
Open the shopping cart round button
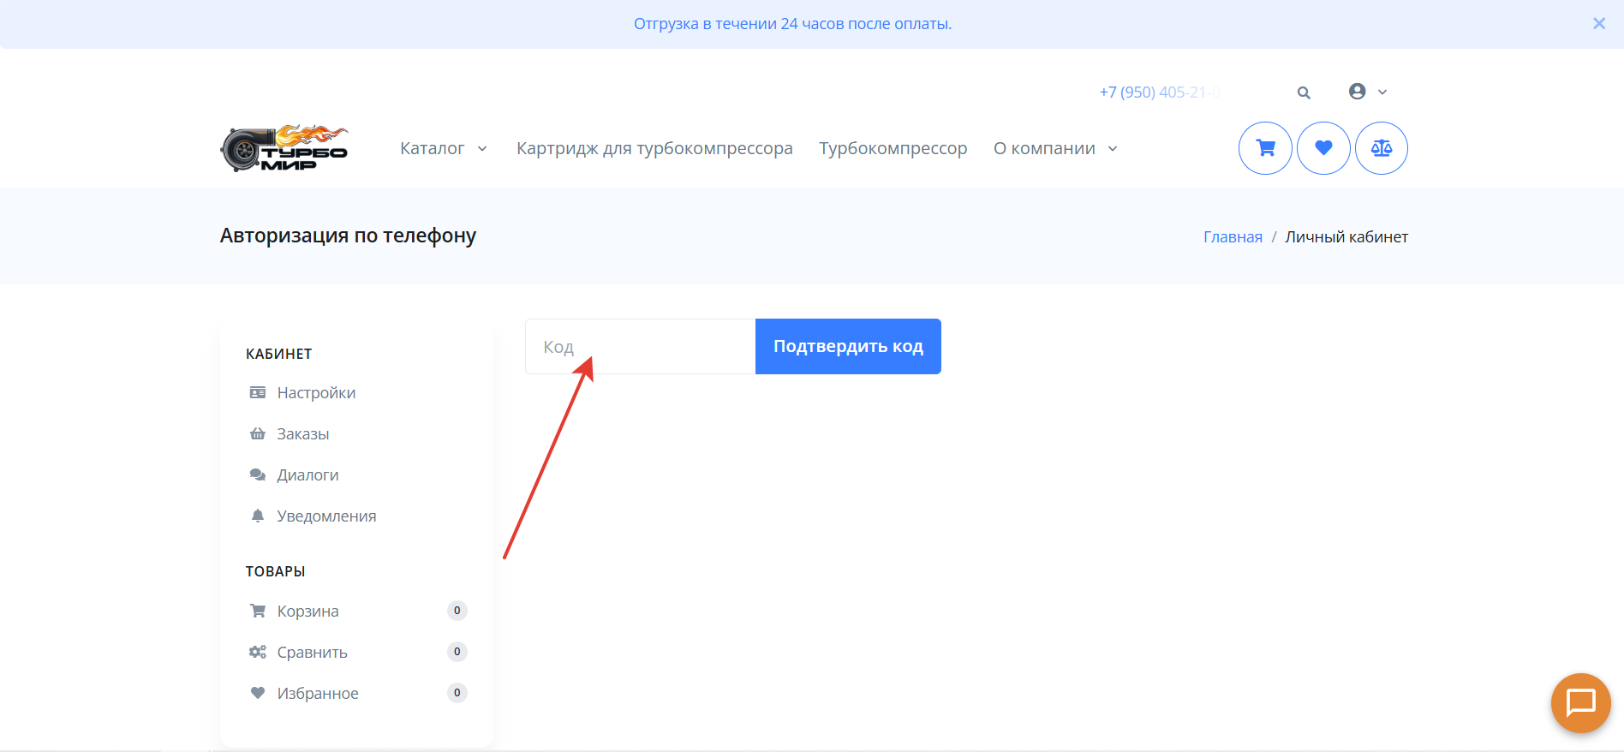point(1265,148)
